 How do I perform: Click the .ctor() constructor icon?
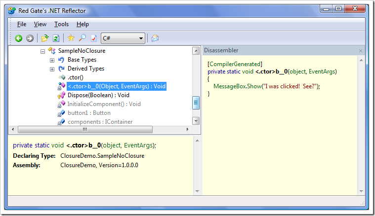pyautogui.click(x=62, y=77)
